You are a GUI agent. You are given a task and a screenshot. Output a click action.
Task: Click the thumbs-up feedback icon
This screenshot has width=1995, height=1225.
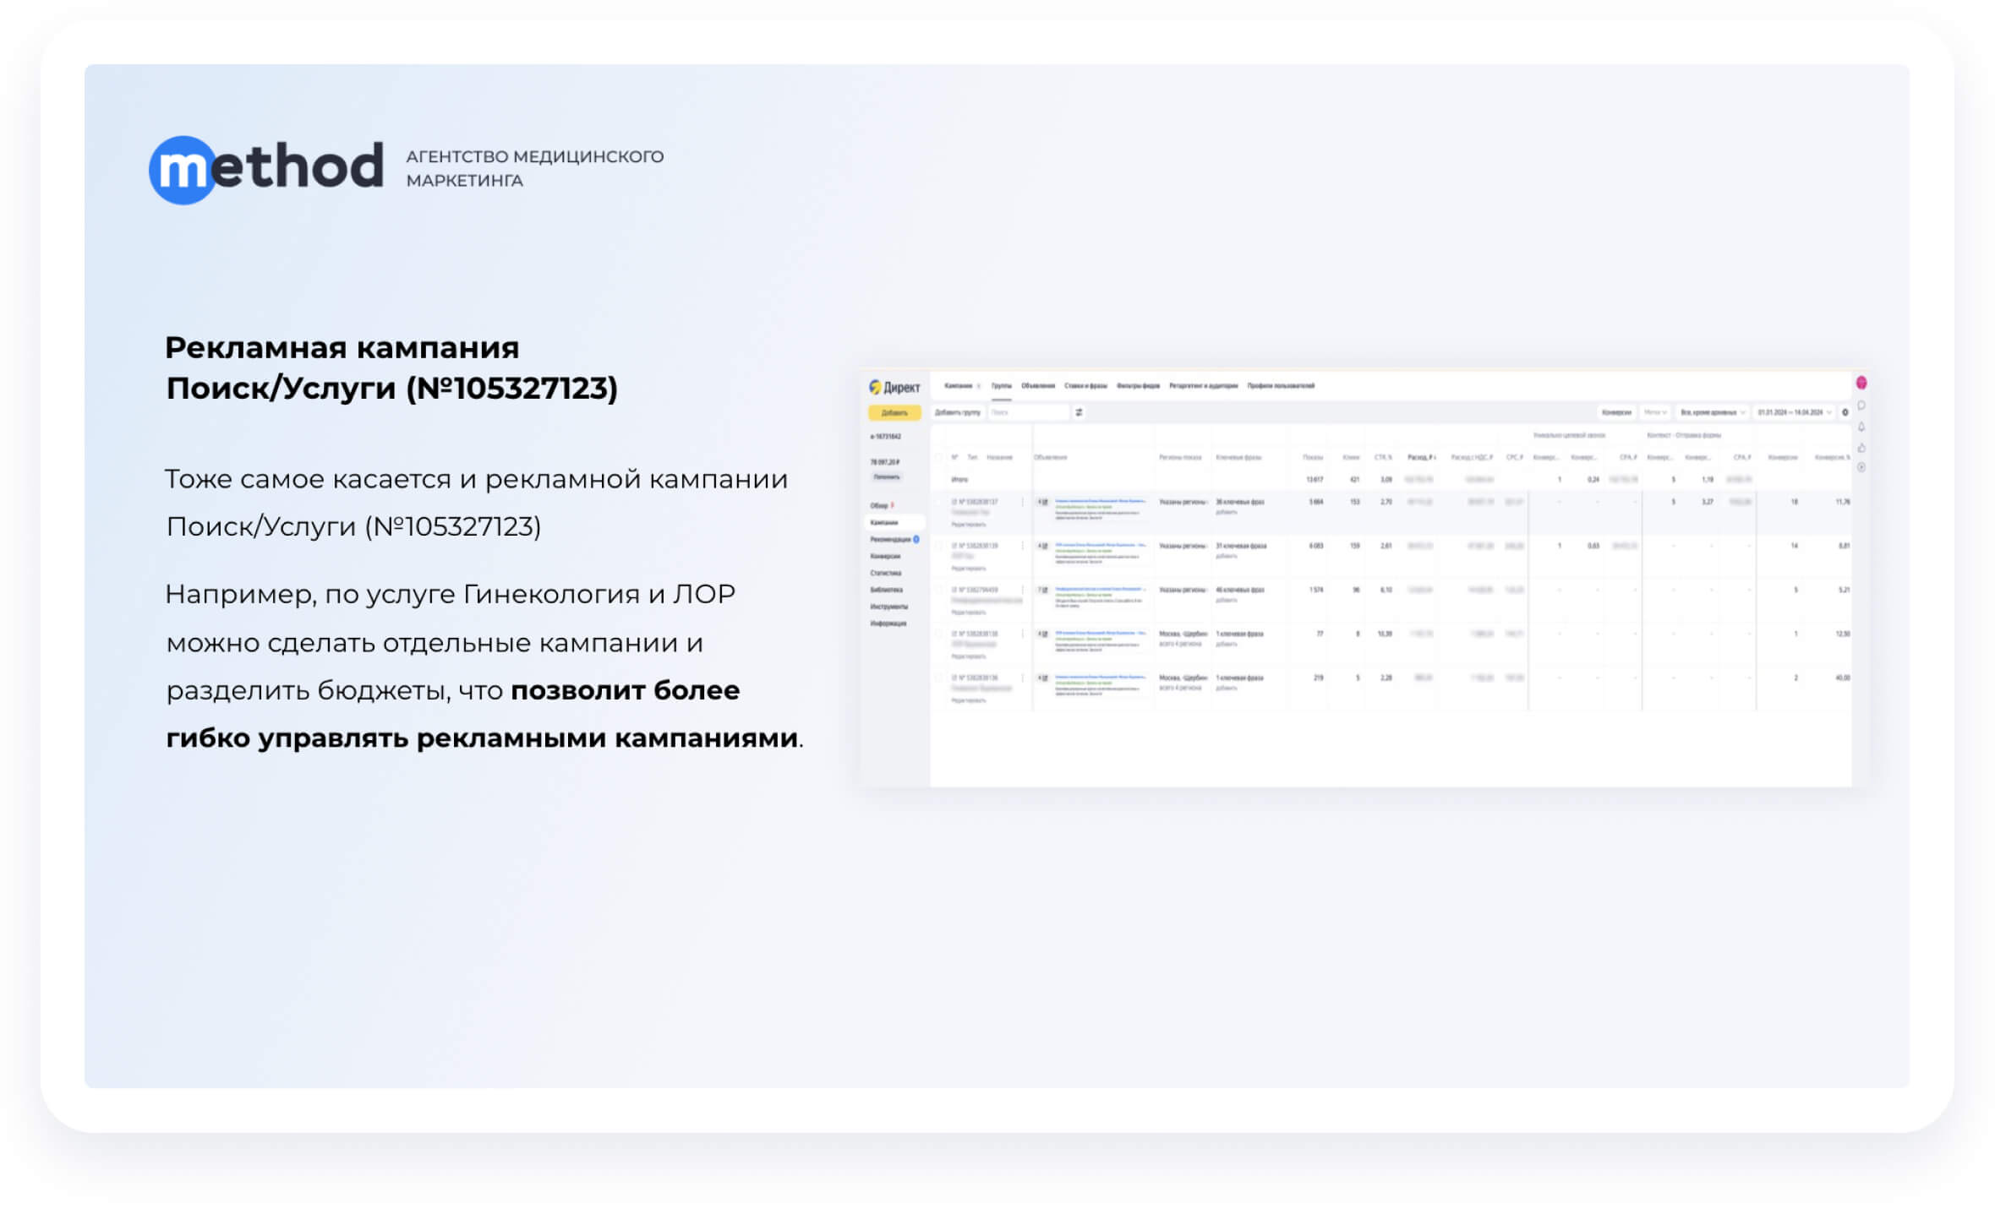[x=1861, y=448]
